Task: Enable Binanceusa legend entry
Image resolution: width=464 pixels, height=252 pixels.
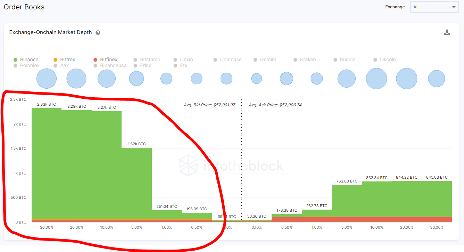Action: (110, 65)
